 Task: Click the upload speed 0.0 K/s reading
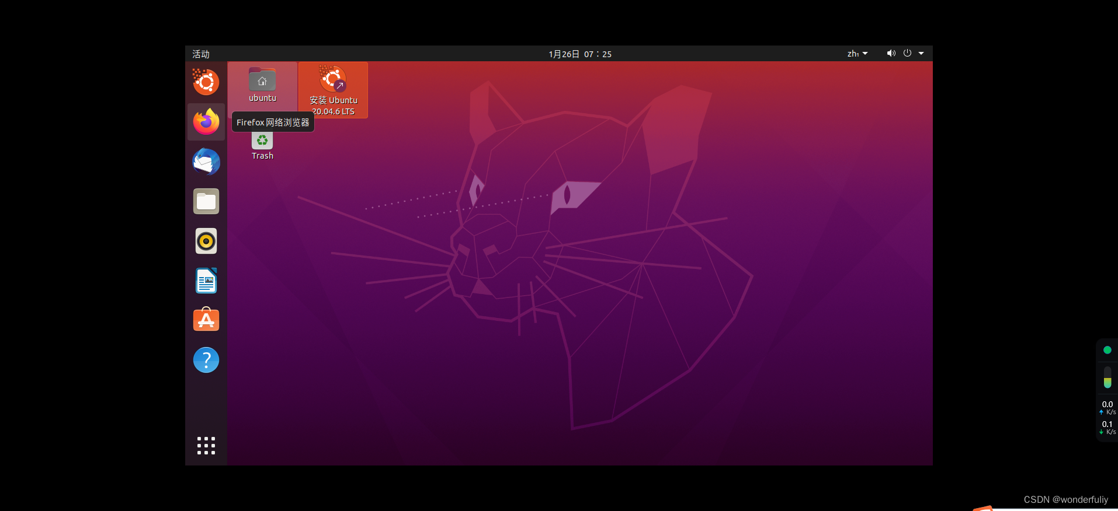(x=1107, y=408)
